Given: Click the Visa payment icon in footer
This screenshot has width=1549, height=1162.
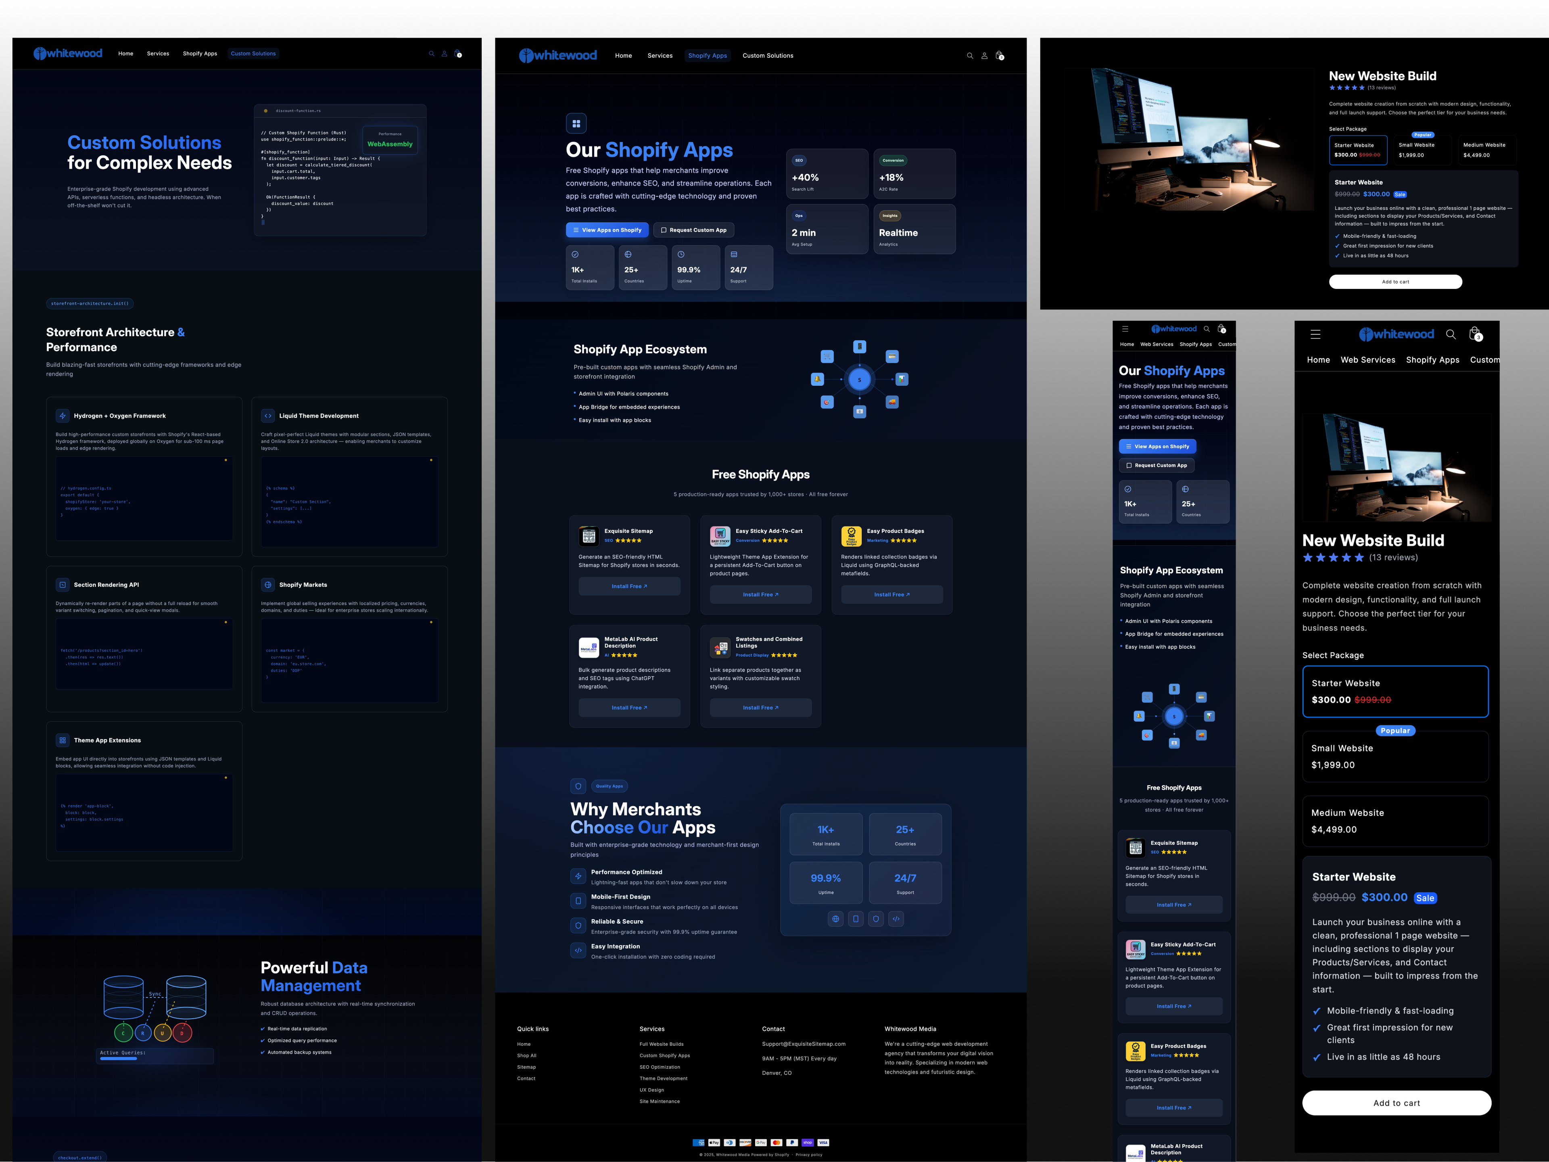Looking at the screenshot, I should 824,1142.
